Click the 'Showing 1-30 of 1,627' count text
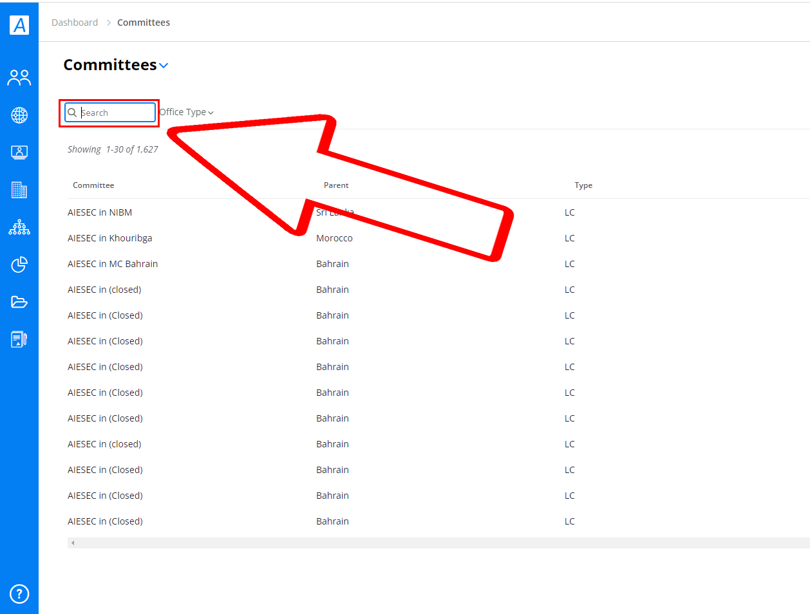The image size is (810, 614). tap(113, 149)
